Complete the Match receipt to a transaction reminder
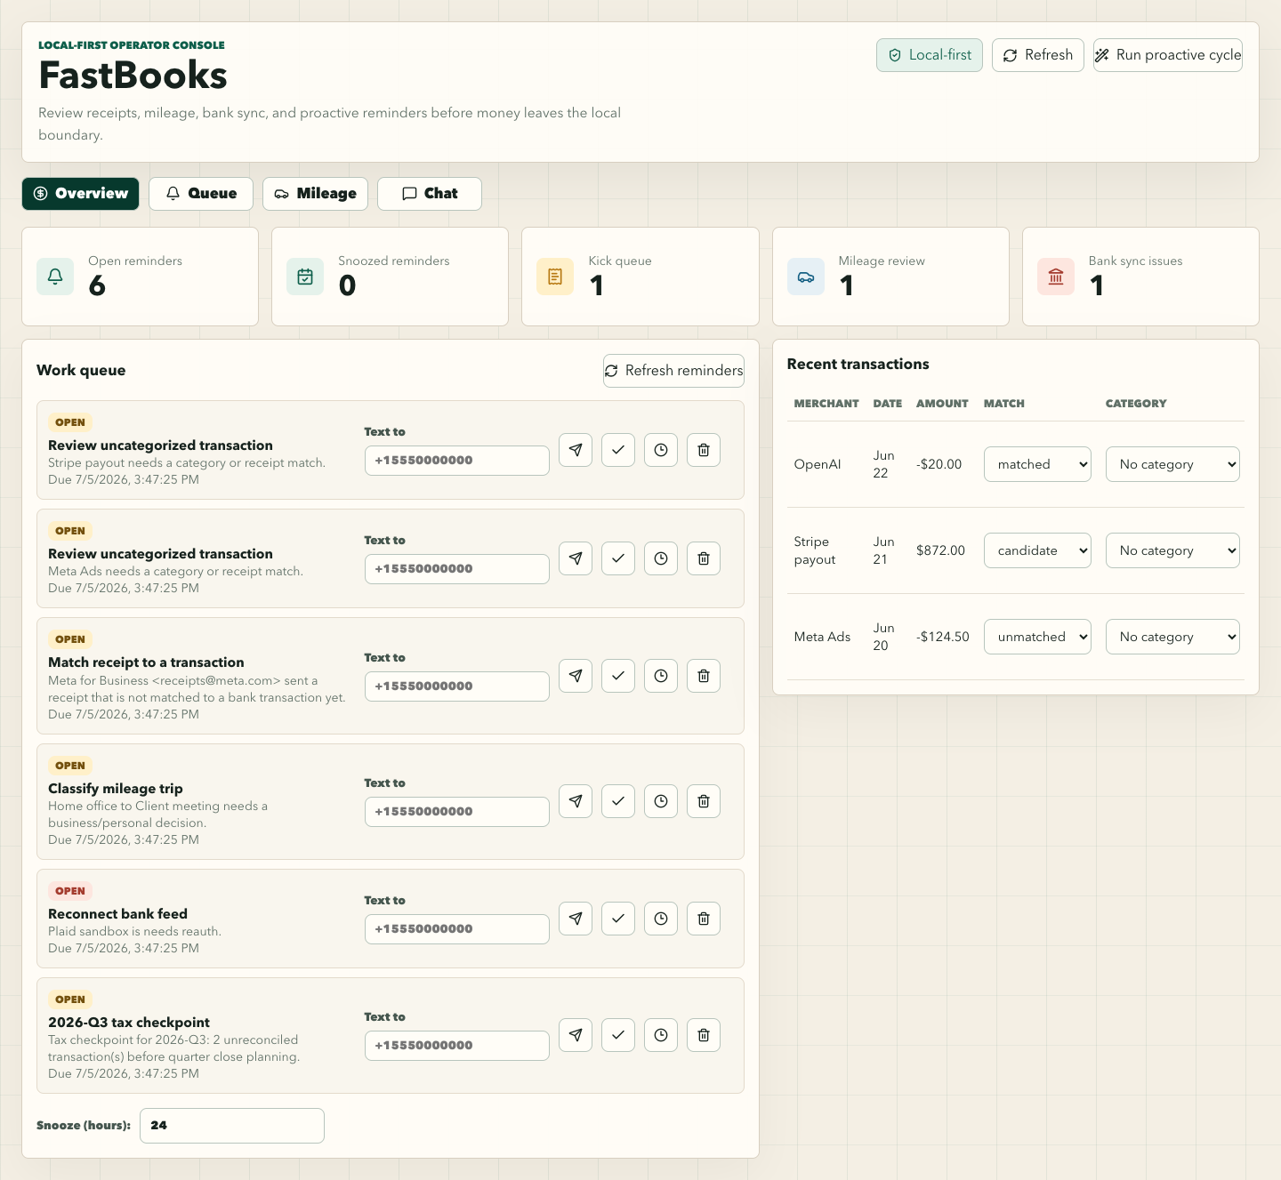 618,676
